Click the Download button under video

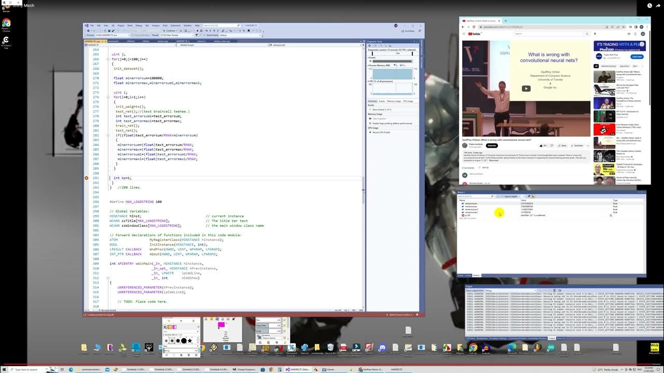tap(577, 146)
